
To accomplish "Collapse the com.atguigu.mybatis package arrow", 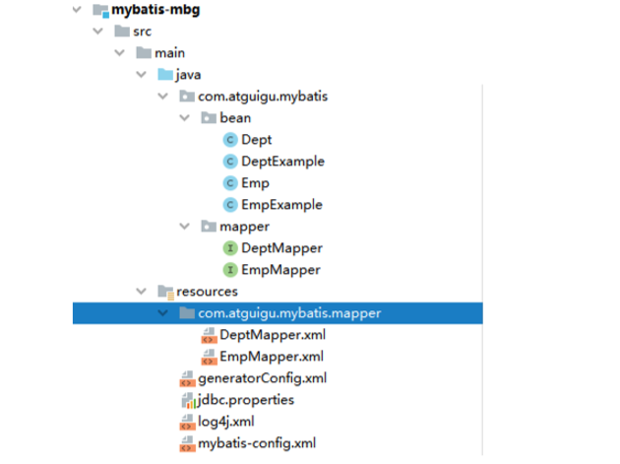I will pos(162,97).
